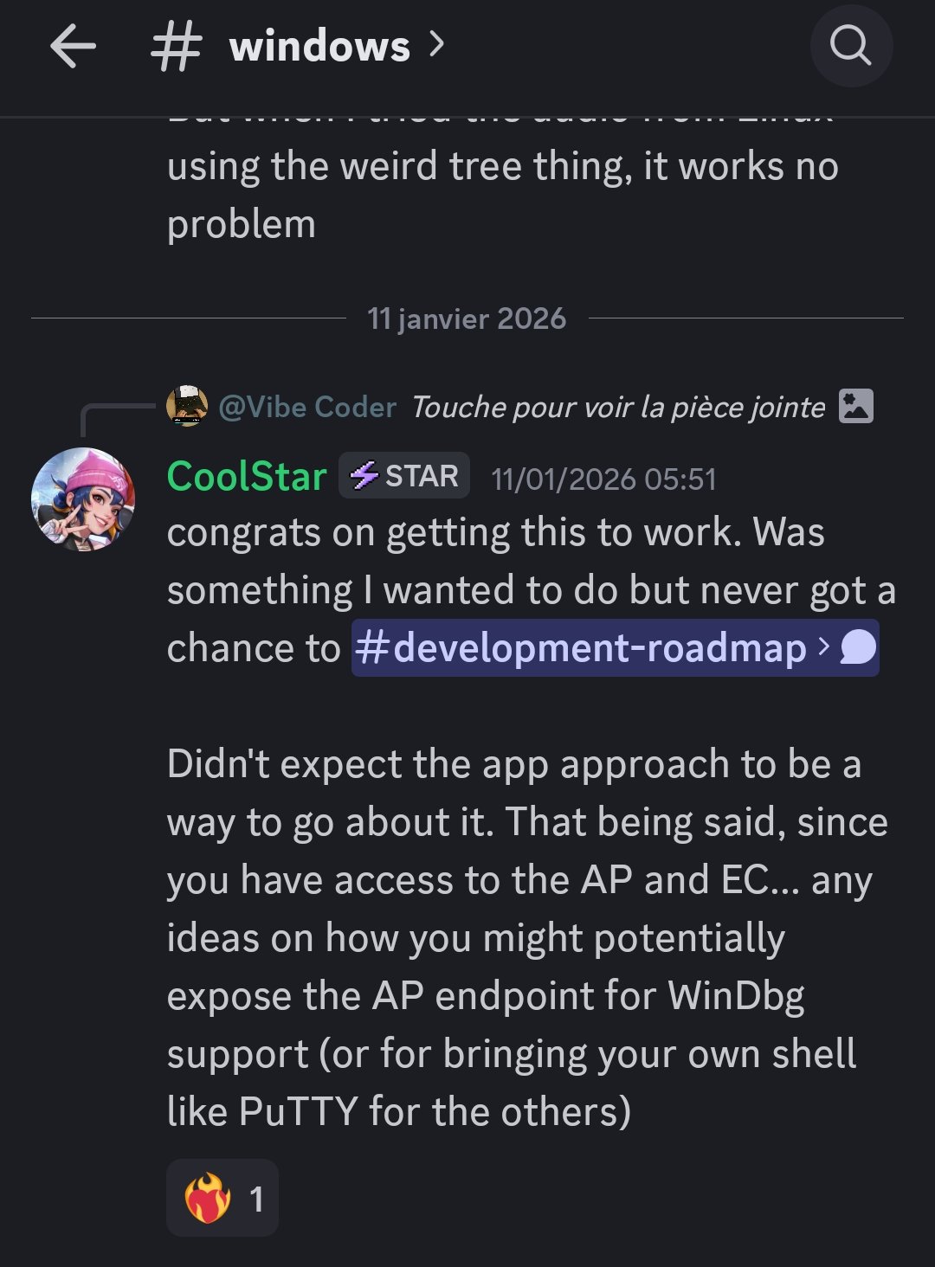
Task: Tap the @Vibe Coder mention in reply
Action: [307, 407]
